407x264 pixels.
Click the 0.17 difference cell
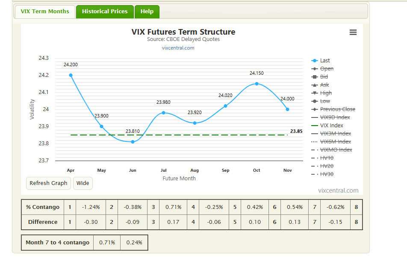(173, 222)
